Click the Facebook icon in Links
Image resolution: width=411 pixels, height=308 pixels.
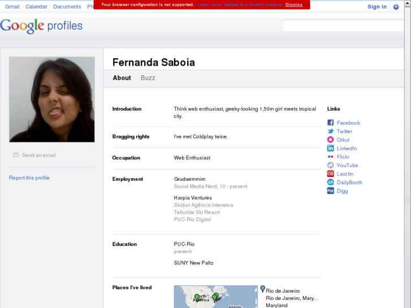pyautogui.click(x=331, y=123)
